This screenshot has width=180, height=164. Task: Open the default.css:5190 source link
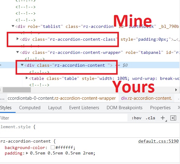pos(158,141)
